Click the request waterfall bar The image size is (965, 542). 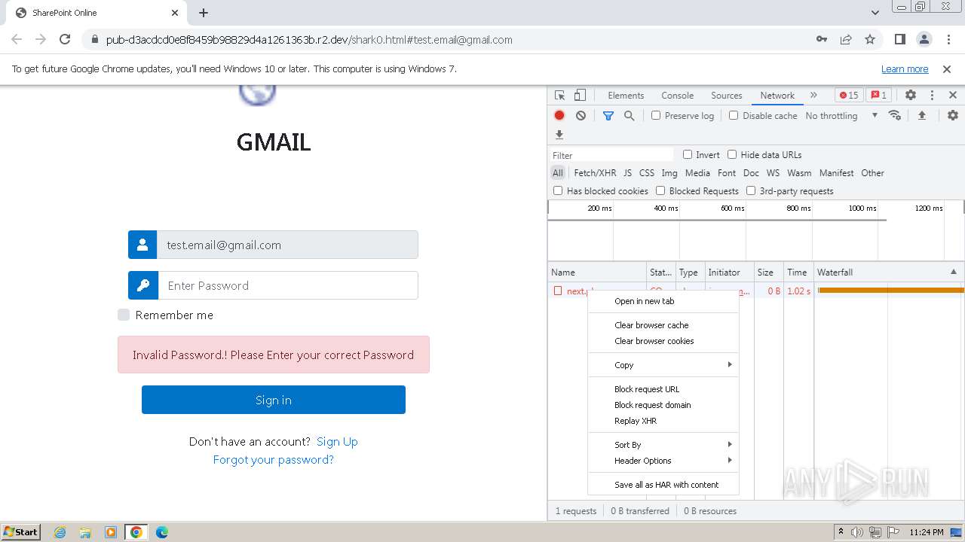(891, 291)
